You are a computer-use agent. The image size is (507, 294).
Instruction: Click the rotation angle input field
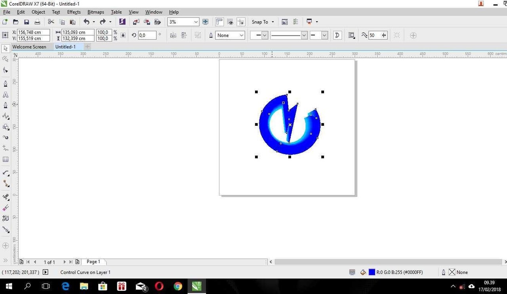tap(147, 35)
